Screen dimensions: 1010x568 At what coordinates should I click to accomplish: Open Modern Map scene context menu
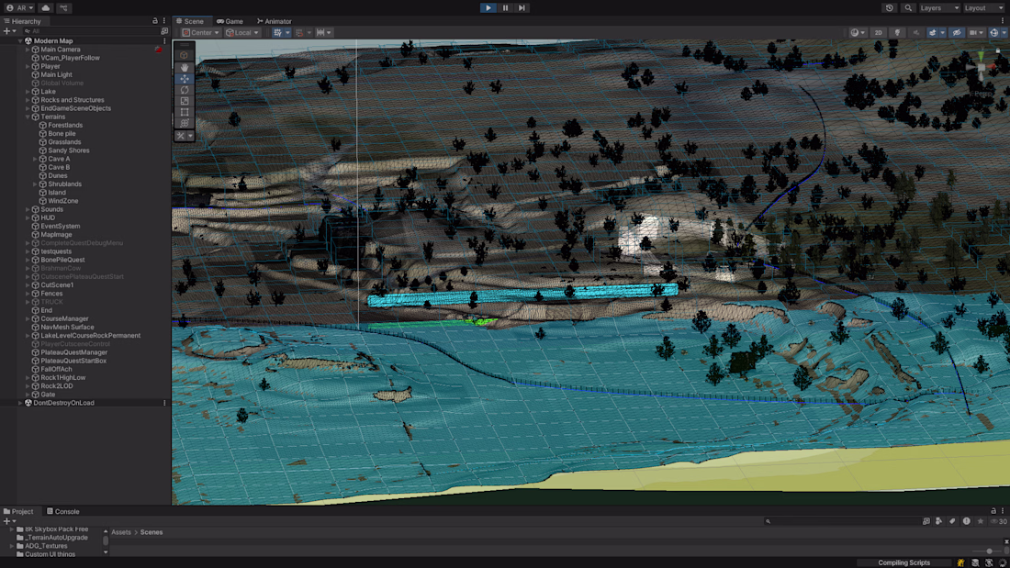(164, 40)
